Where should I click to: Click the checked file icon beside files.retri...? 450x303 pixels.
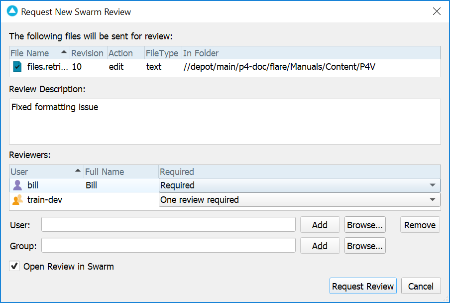[x=17, y=66]
